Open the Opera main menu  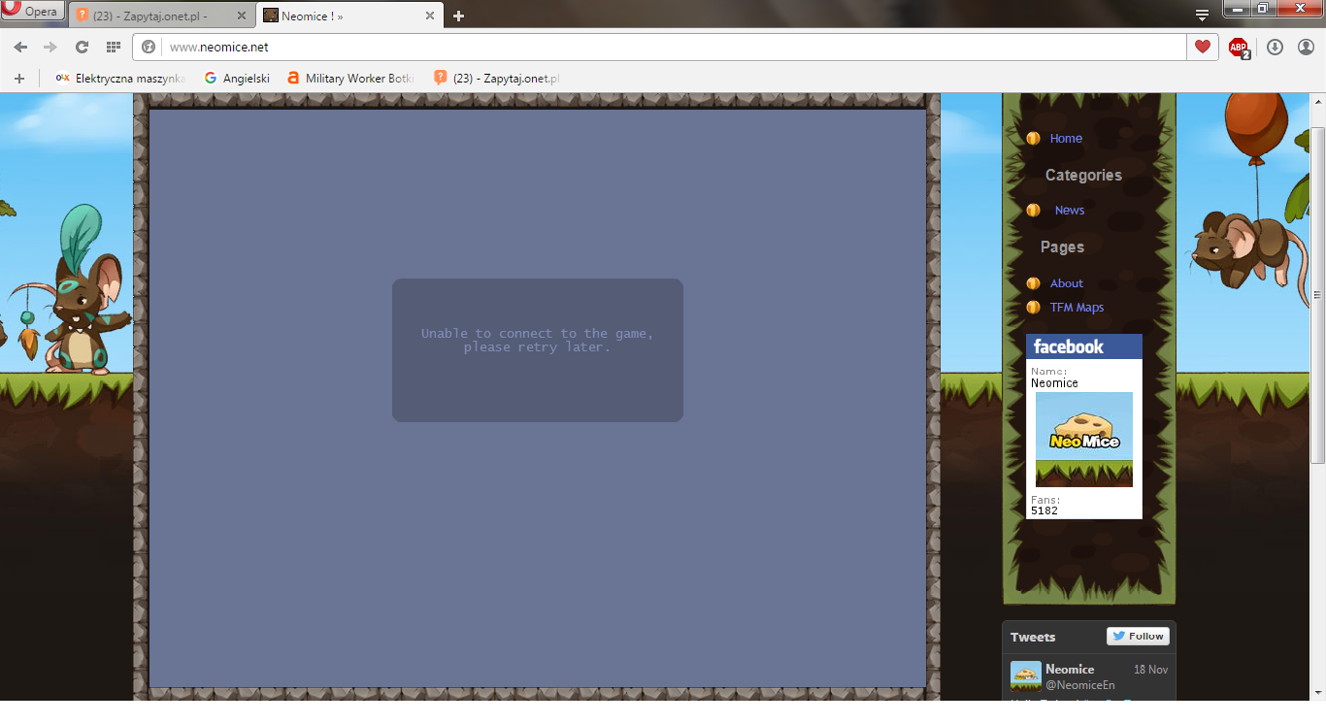[x=32, y=12]
